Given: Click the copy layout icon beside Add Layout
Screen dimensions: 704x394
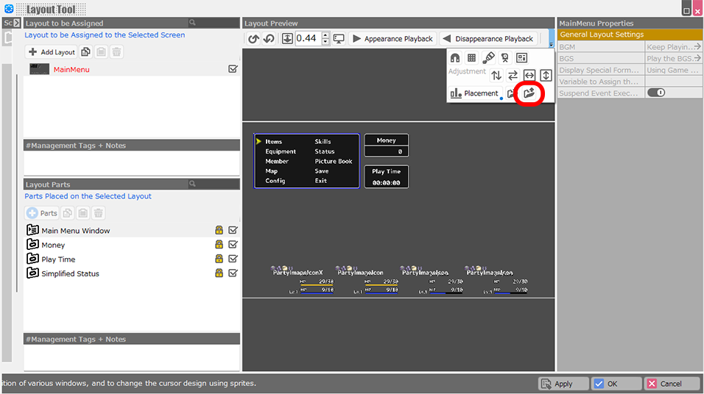Looking at the screenshot, I should (x=86, y=52).
